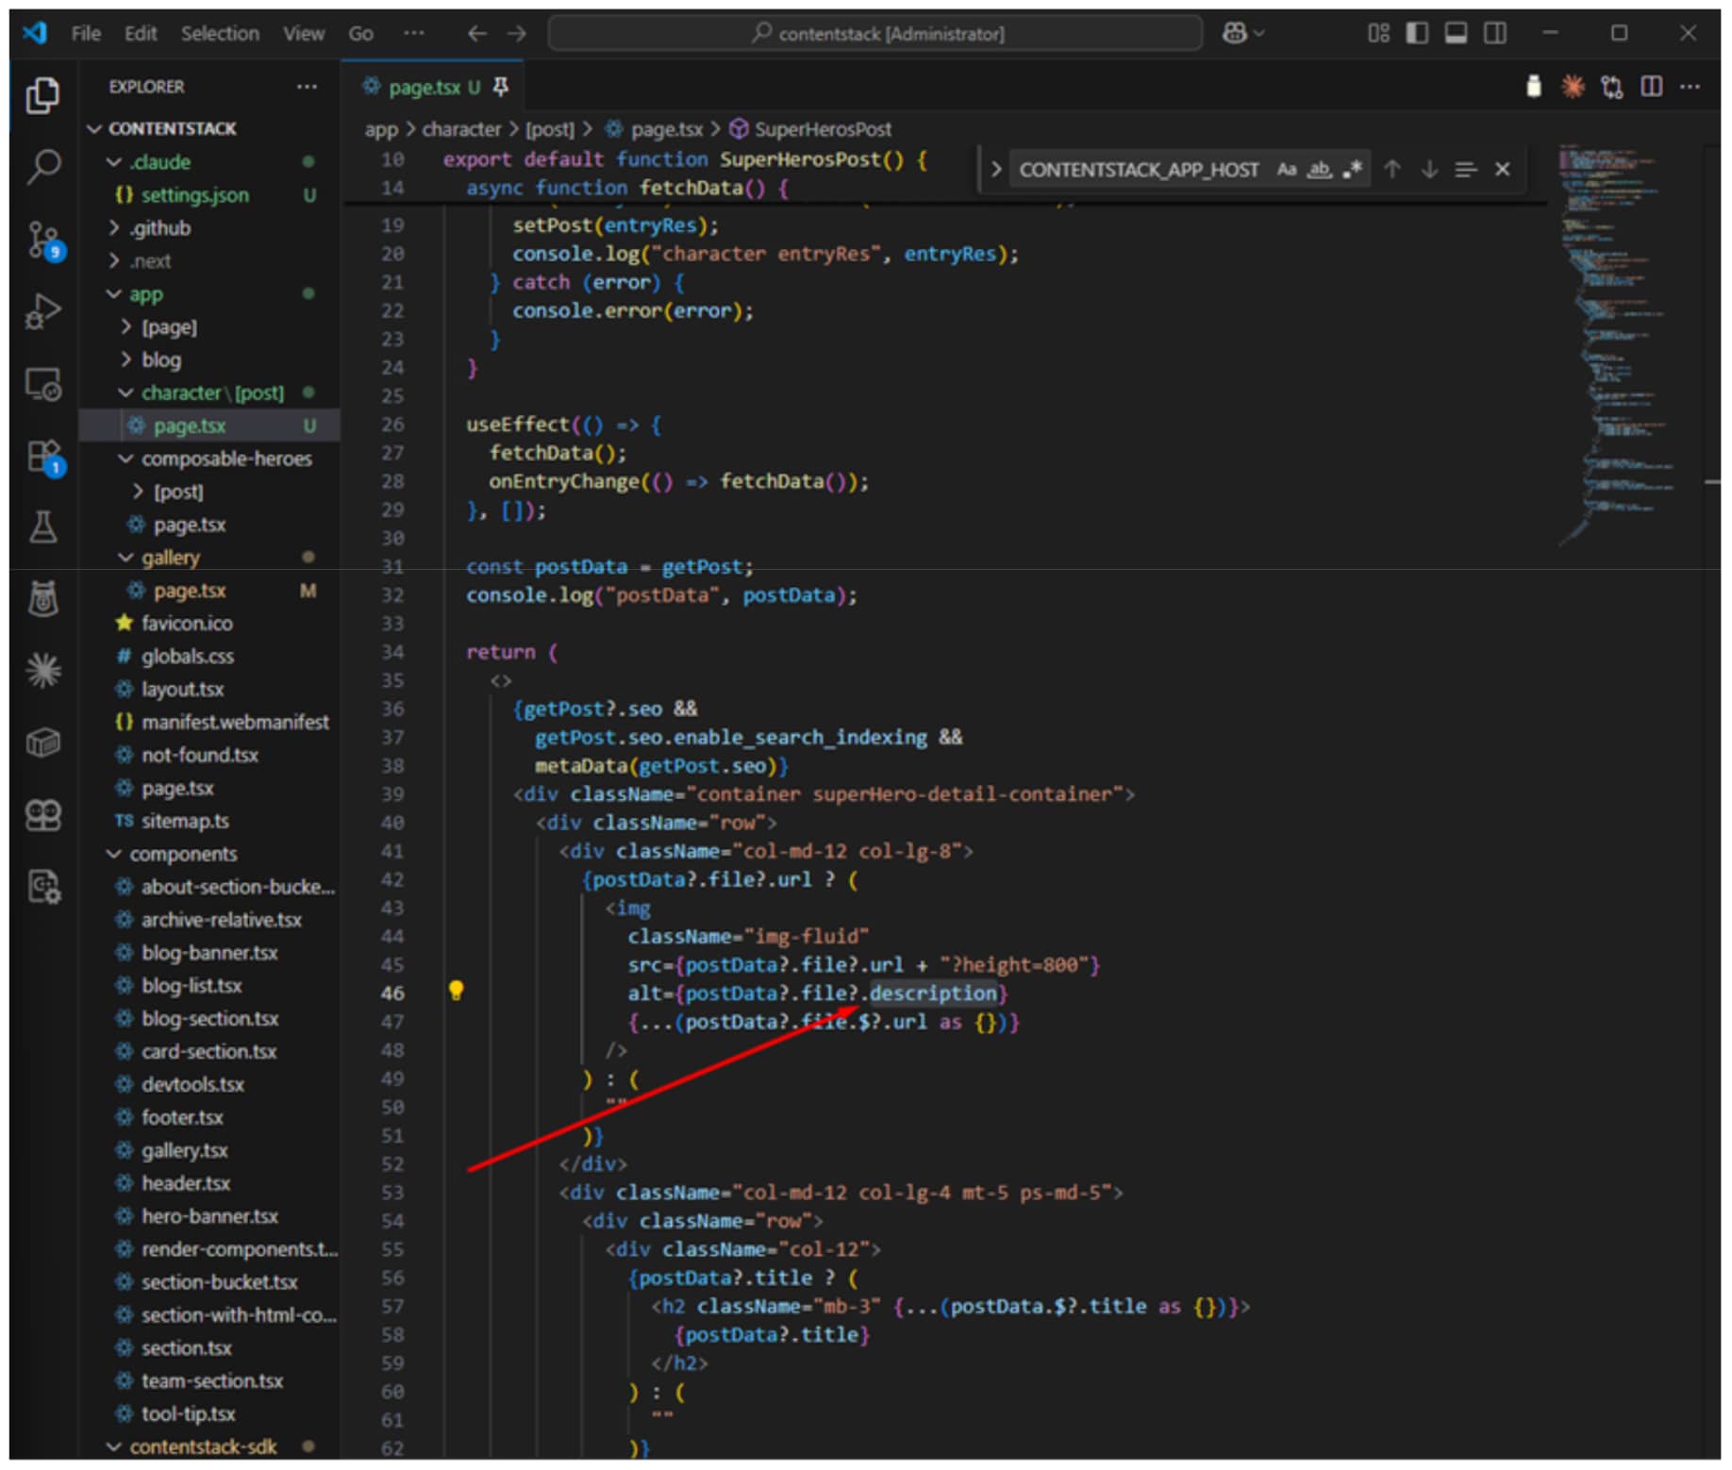Click the CONTENTSTACK_APP_HOST find input

(x=1141, y=170)
